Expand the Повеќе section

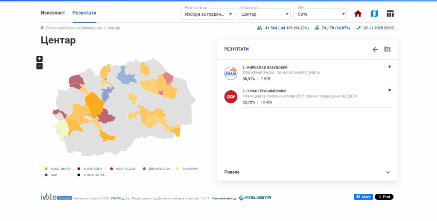pos(307,172)
